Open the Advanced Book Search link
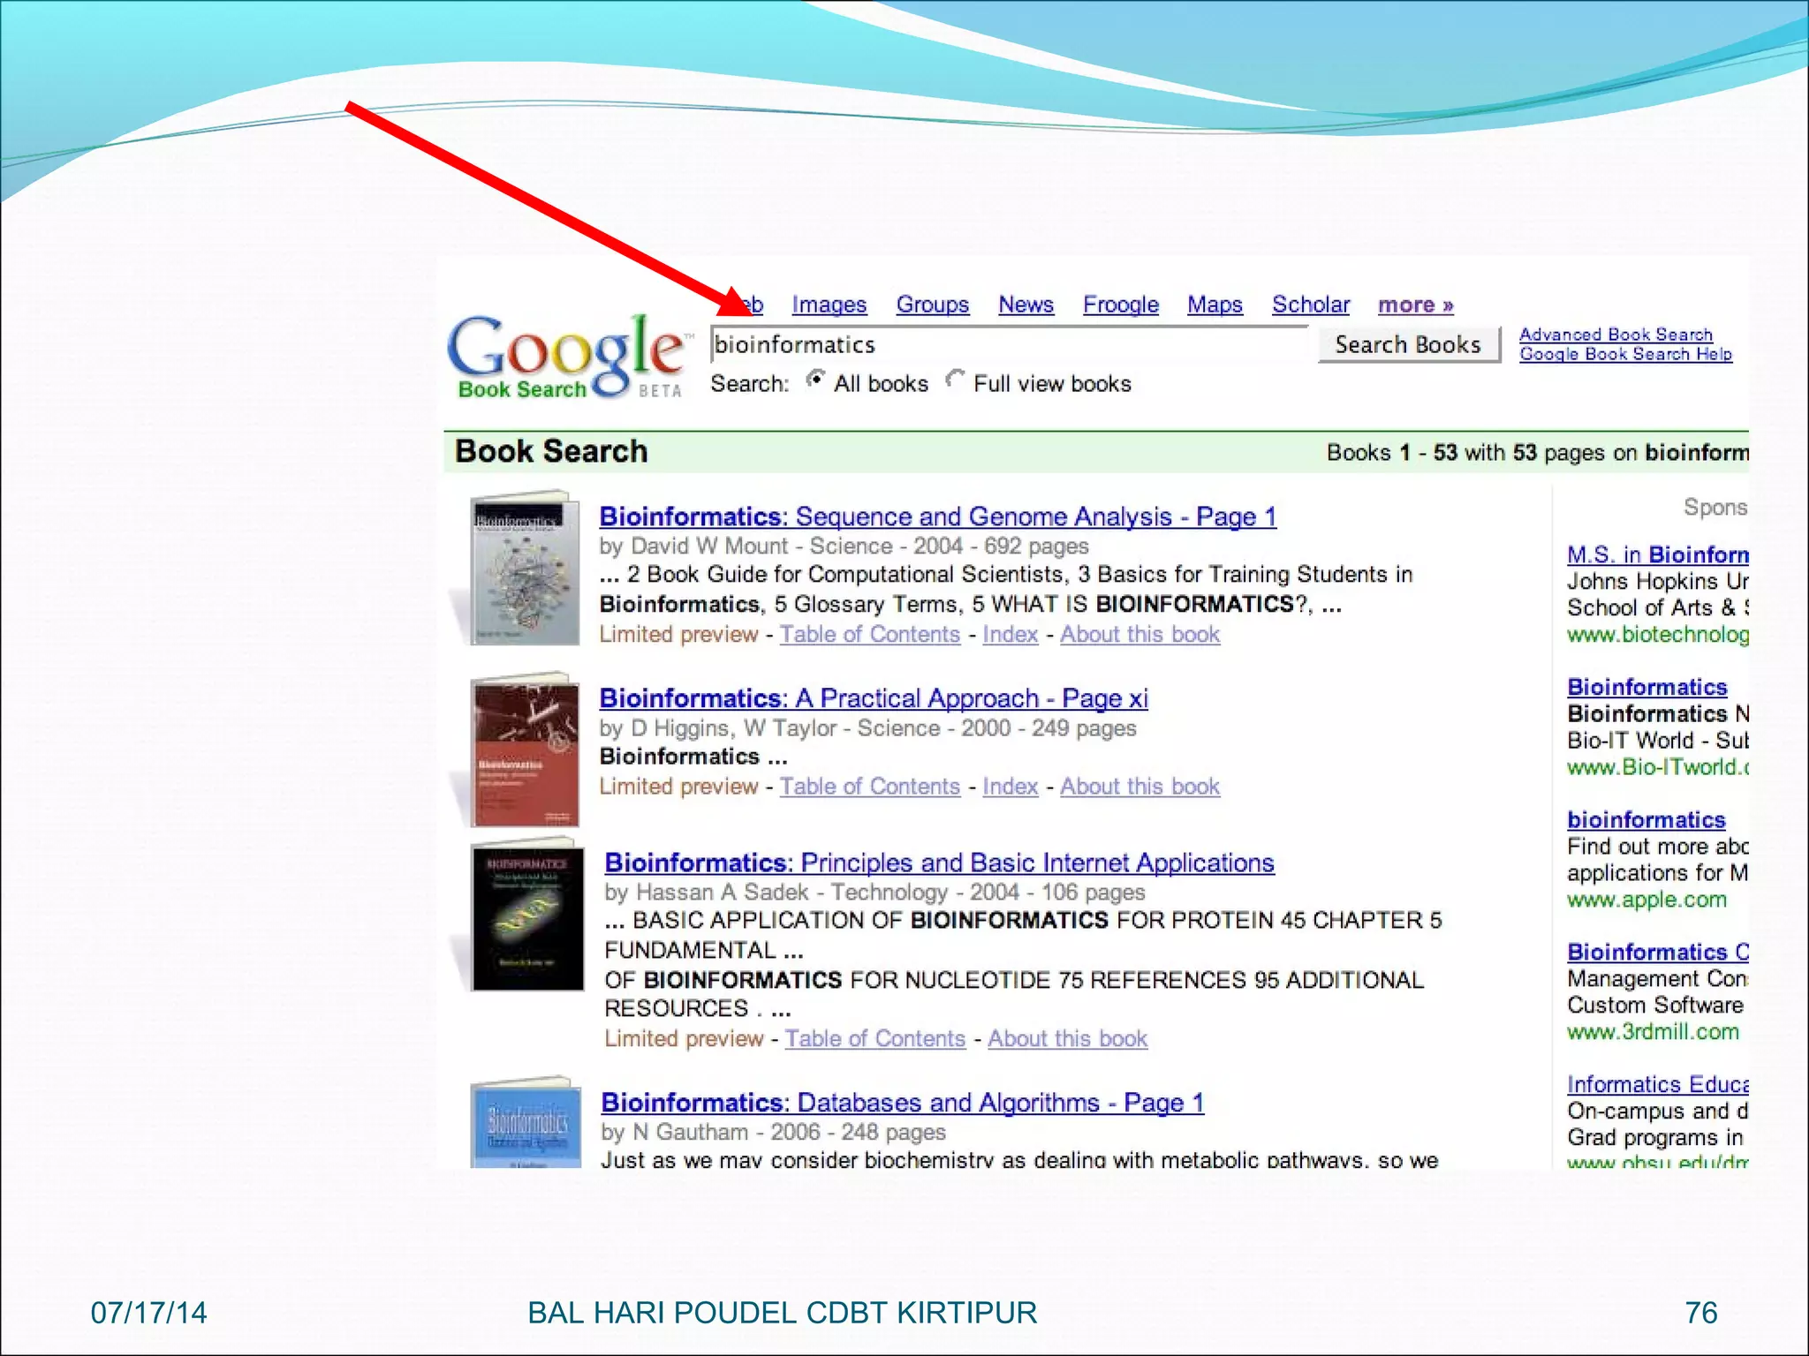The width and height of the screenshot is (1809, 1356). [x=1615, y=335]
